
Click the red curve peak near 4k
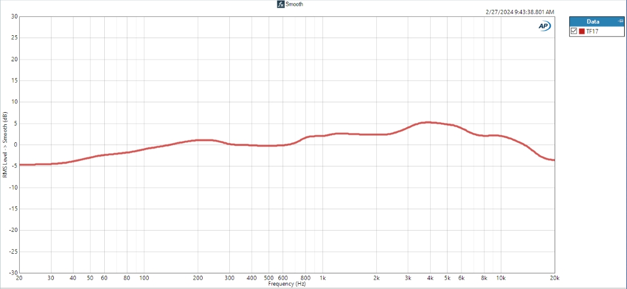coord(428,122)
